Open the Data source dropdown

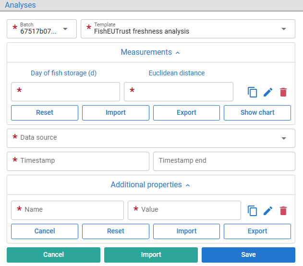[x=151, y=138]
